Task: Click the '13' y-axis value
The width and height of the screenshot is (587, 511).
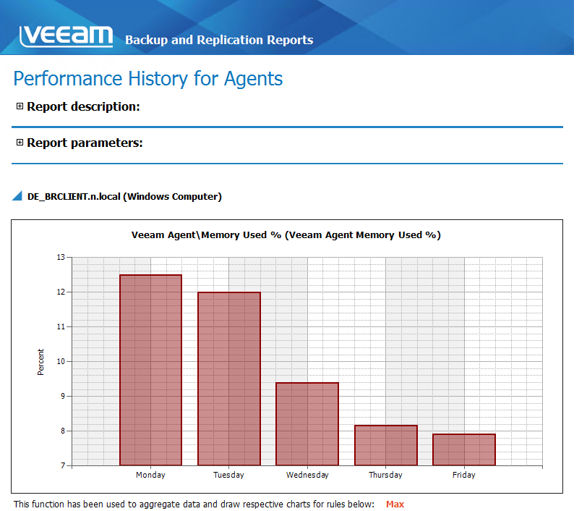Action: pos(61,257)
